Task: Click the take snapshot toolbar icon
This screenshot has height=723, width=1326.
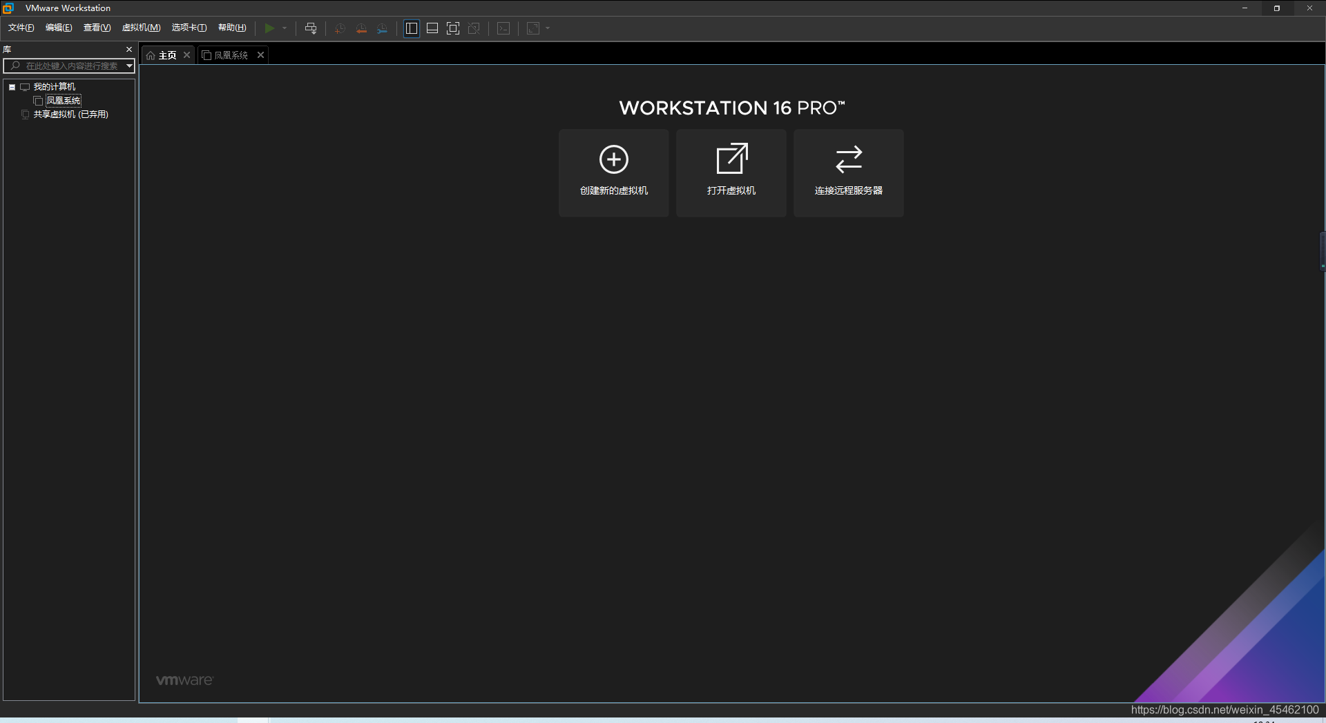Action: pyautogui.click(x=340, y=28)
